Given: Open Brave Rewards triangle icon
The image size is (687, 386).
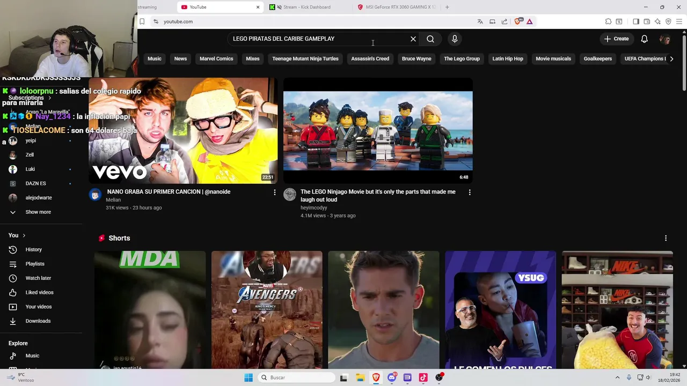Looking at the screenshot, I should point(529,21).
